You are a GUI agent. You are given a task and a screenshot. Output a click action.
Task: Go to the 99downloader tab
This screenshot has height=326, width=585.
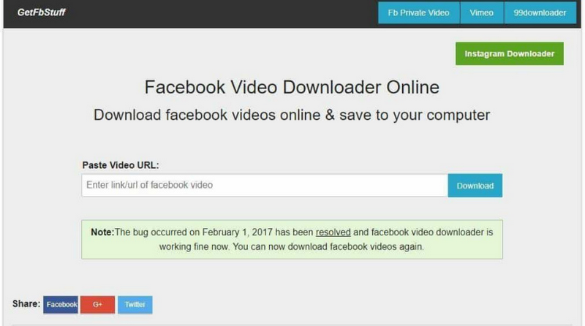pos(540,12)
